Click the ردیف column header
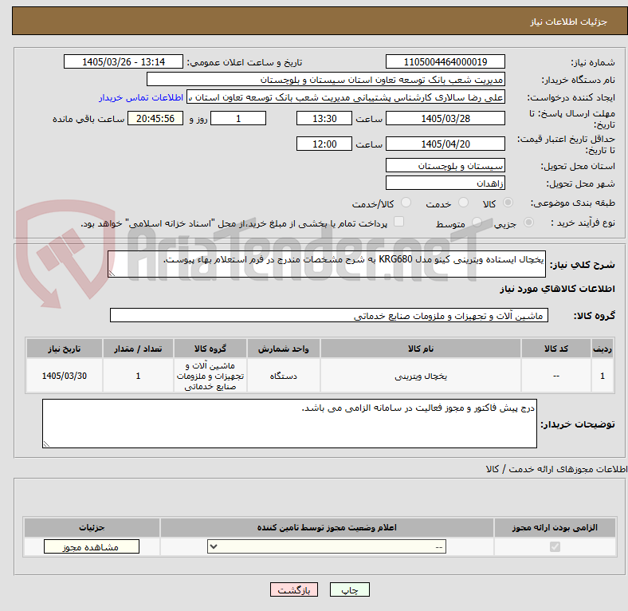The width and height of the screenshot is (628, 611). (x=602, y=349)
